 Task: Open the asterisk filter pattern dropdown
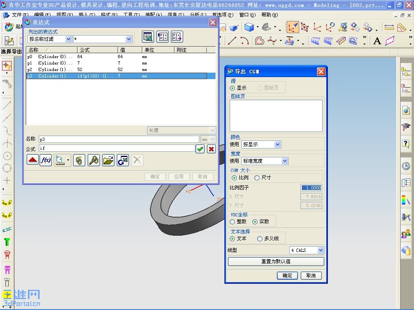pos(129,39)
